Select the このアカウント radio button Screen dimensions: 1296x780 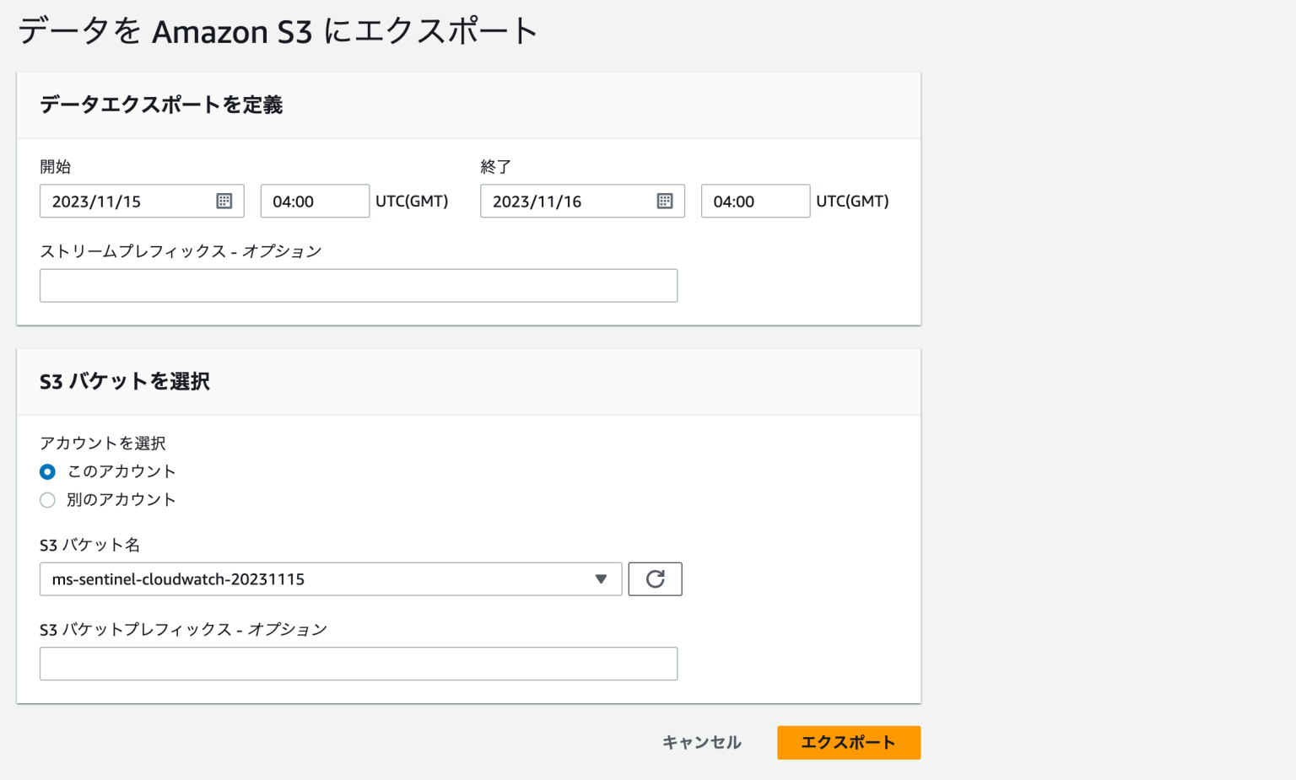pos(47,472)
